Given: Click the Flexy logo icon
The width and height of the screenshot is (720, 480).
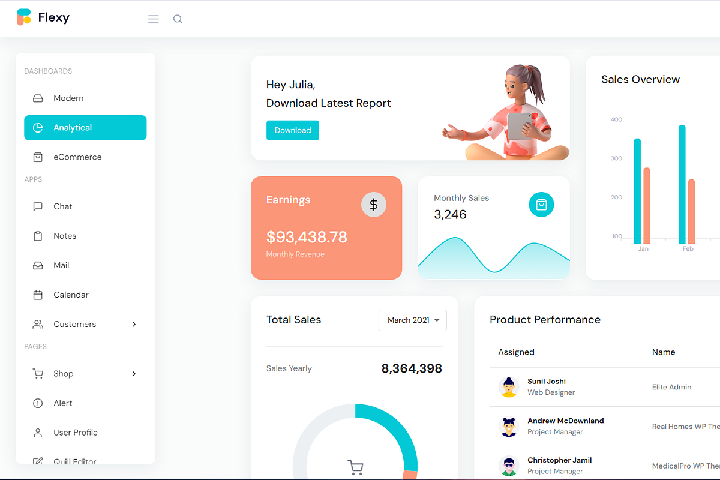Looking at the screenshot, I should point(24,17).
